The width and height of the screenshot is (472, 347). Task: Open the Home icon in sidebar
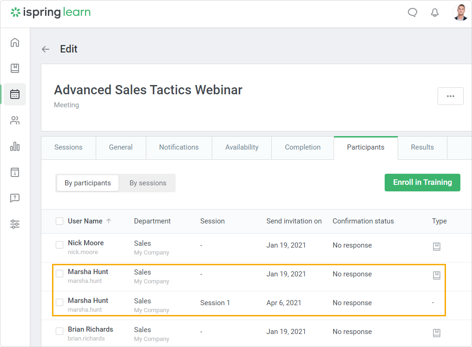point(15,43)
